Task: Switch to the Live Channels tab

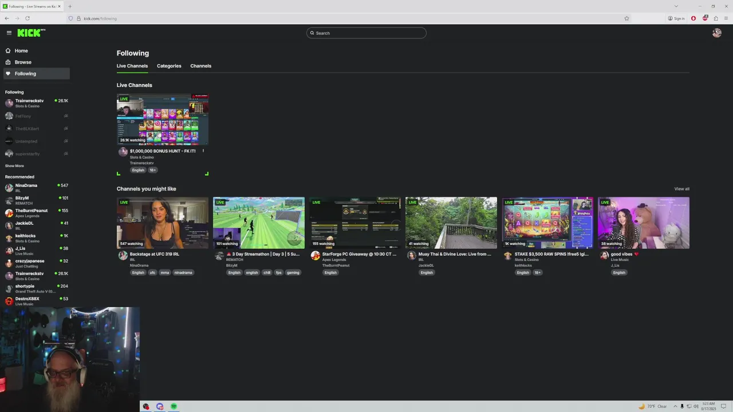Action: tap(132, 66)
